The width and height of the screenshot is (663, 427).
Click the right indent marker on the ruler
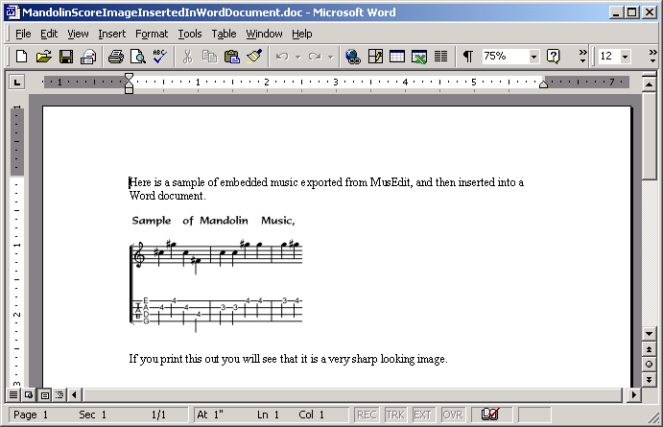pos(543,86)
